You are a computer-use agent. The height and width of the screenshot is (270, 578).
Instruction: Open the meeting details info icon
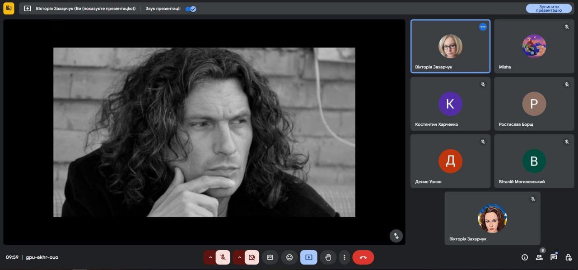click(525, 257)
